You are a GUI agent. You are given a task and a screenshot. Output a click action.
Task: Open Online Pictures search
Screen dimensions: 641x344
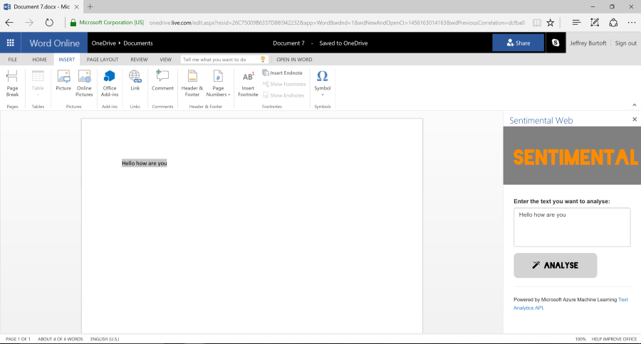click(x=84, y=83)
